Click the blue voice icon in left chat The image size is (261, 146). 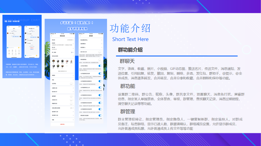tap(7, 48)
